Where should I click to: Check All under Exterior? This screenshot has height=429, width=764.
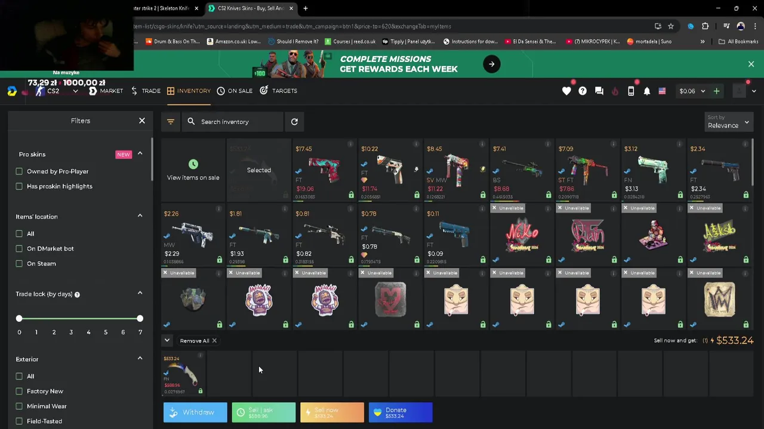(x=19, y=376)
